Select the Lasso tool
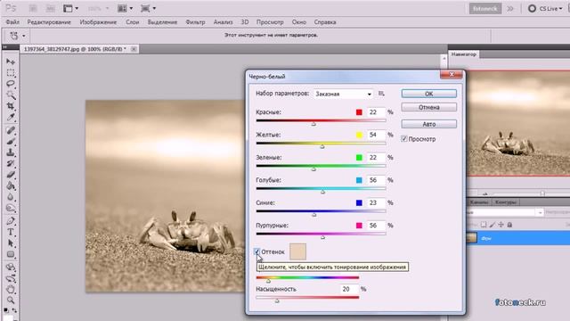 pos(11,84)
